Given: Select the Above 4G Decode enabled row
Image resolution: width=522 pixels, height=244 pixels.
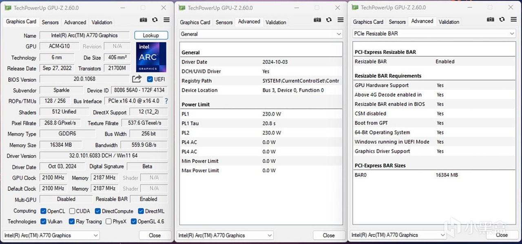Looking at the screenshot, I should pyautogui.click(x=434, y=95).
